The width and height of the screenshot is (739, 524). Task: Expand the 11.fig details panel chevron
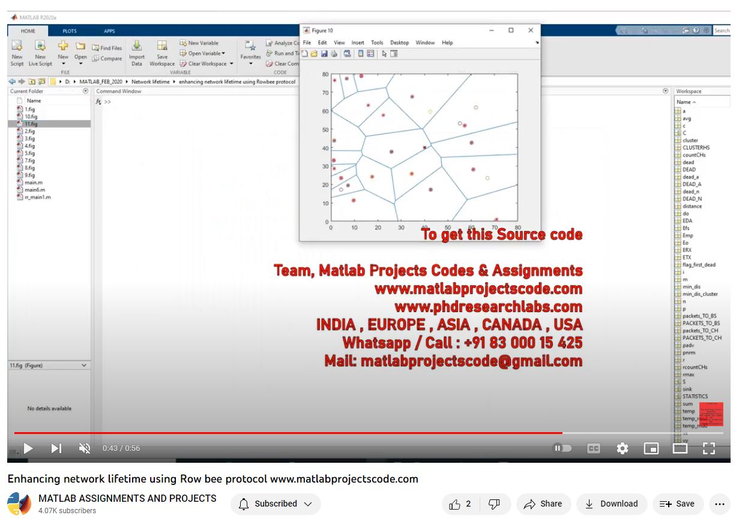tap(84, 365)
